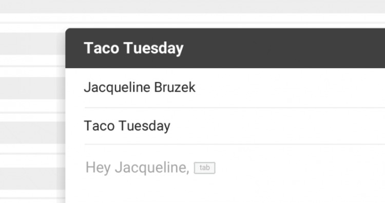The height and width of the screenshot is (203, 385).
Task: Click the tab key hint badge
Action: [204, 168]
